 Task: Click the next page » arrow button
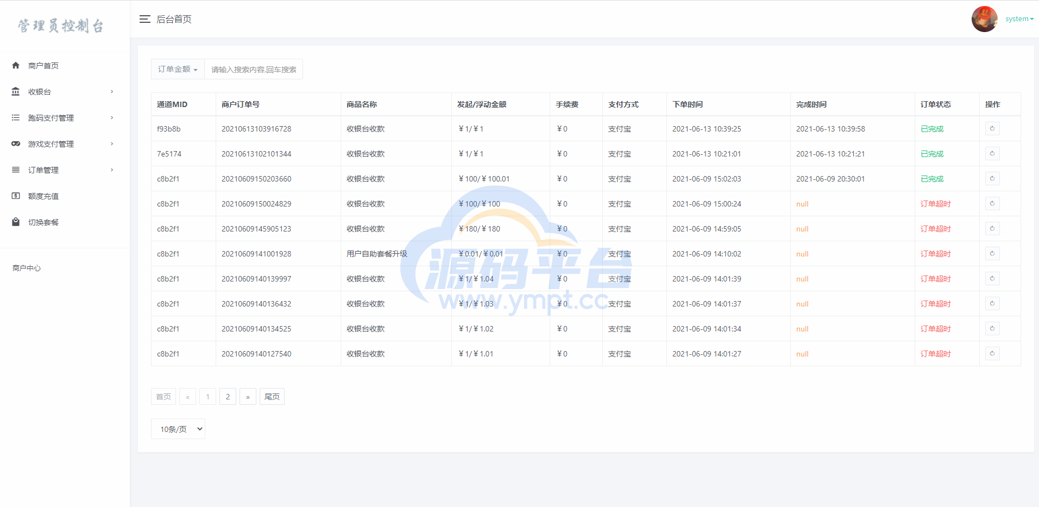(248, 397)
